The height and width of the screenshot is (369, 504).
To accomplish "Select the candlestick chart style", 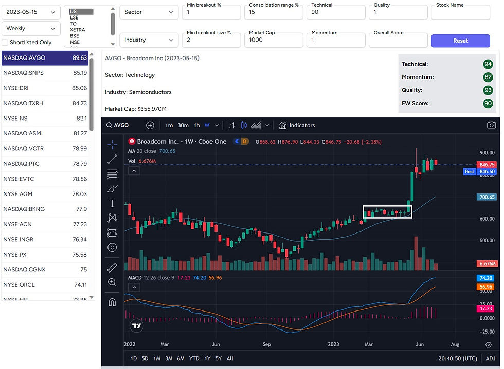I will (244, 125).
